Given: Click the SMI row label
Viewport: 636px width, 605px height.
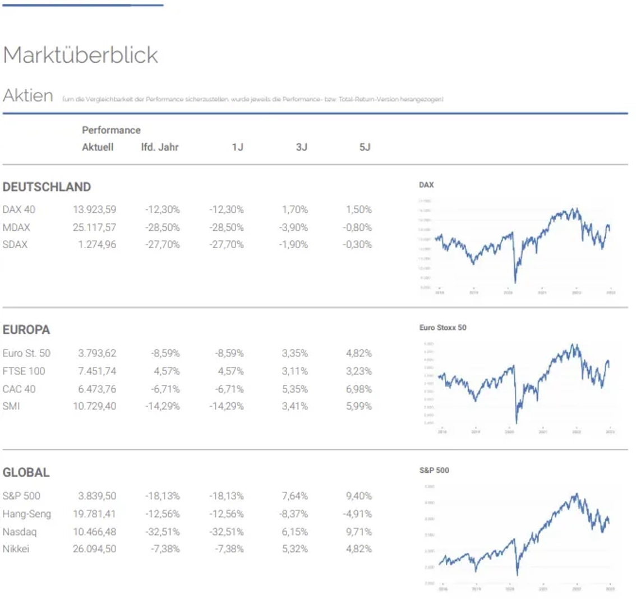Looking at the screenshot, I should (x=11, y=406).
